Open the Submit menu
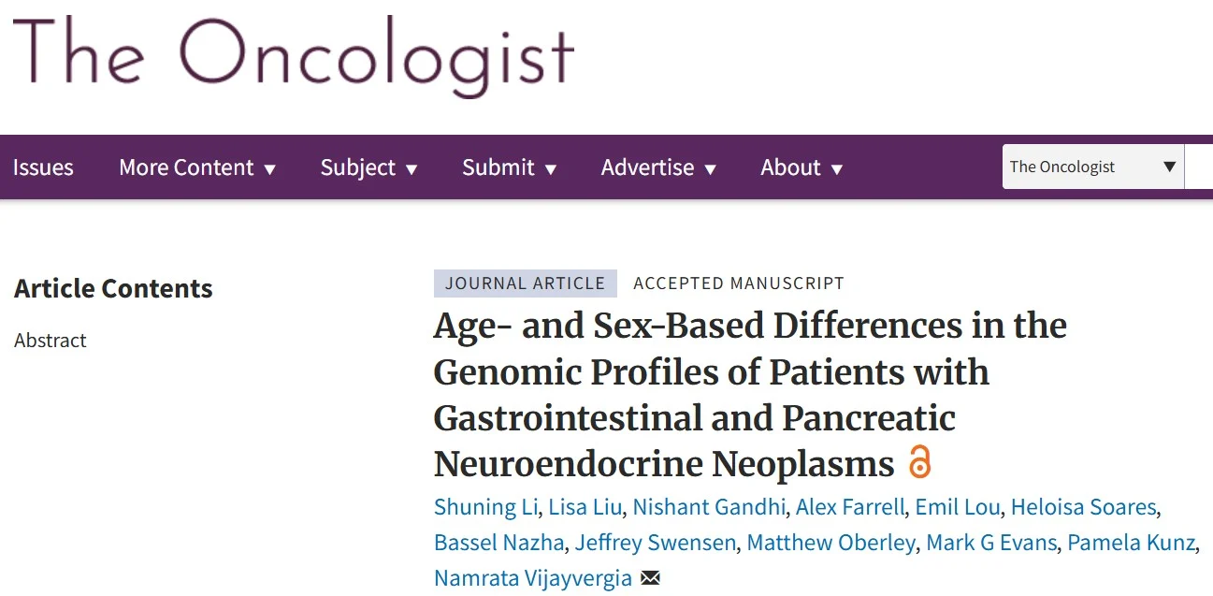Screen dimensions: 1213x596 510,167
